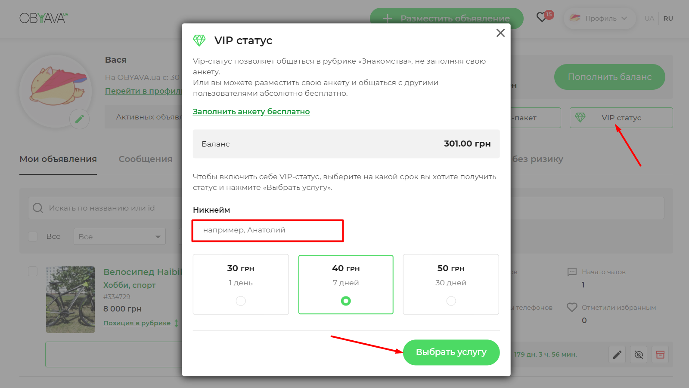Viewport: 689px width, 388px height.
Task: Open the Профиль dropdown menu
Action: click(599, 18)
